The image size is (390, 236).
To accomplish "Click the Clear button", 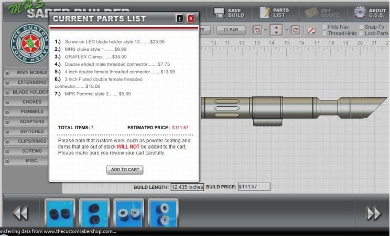I will pyautogui.click(x=231, y=30).
